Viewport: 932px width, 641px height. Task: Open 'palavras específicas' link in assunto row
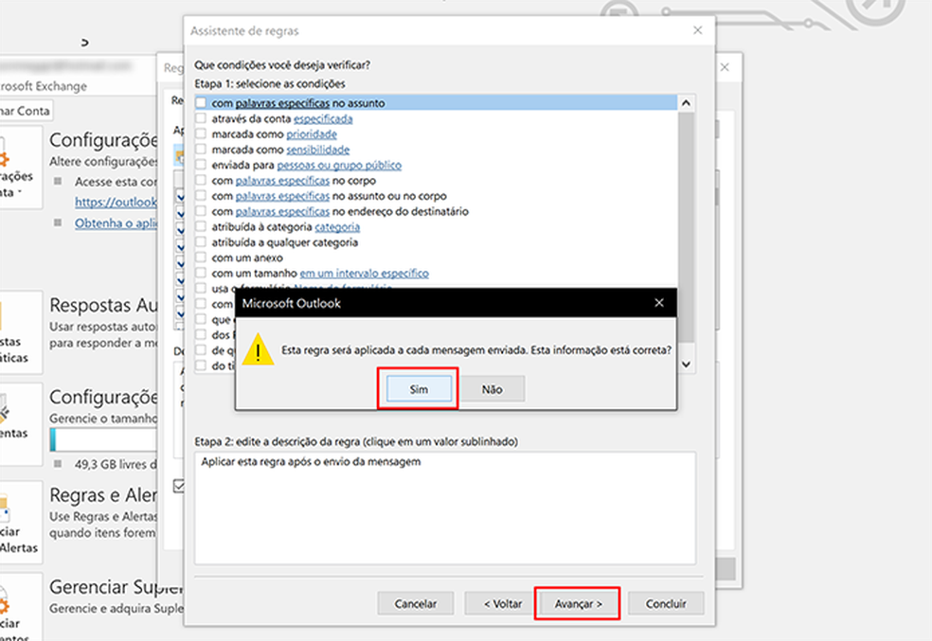[x=282, y=103]
